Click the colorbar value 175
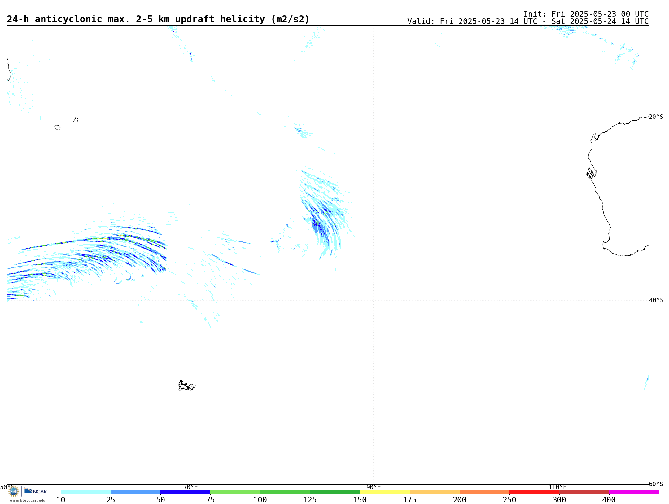Screen dimensions: 669x504 (410, 500)
